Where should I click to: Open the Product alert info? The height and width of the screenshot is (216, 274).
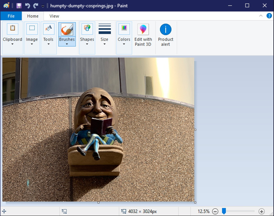[165, 35]
